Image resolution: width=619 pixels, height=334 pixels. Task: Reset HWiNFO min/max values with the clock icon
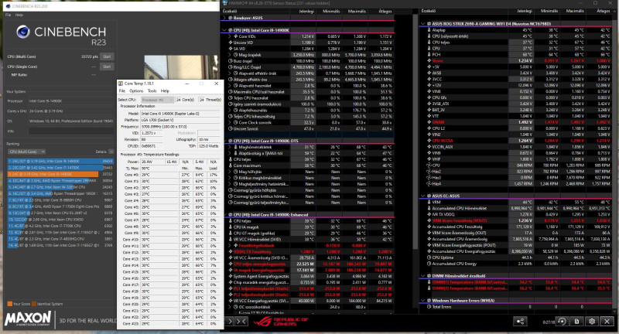click(x=563, y=322)
